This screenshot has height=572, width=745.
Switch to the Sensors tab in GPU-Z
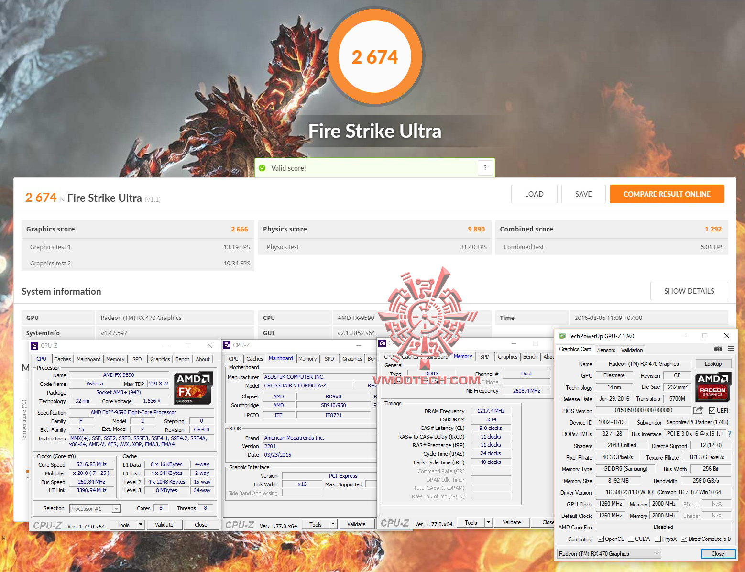tap(606, 350)
